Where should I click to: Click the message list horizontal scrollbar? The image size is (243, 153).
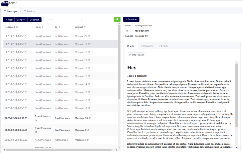59,150
